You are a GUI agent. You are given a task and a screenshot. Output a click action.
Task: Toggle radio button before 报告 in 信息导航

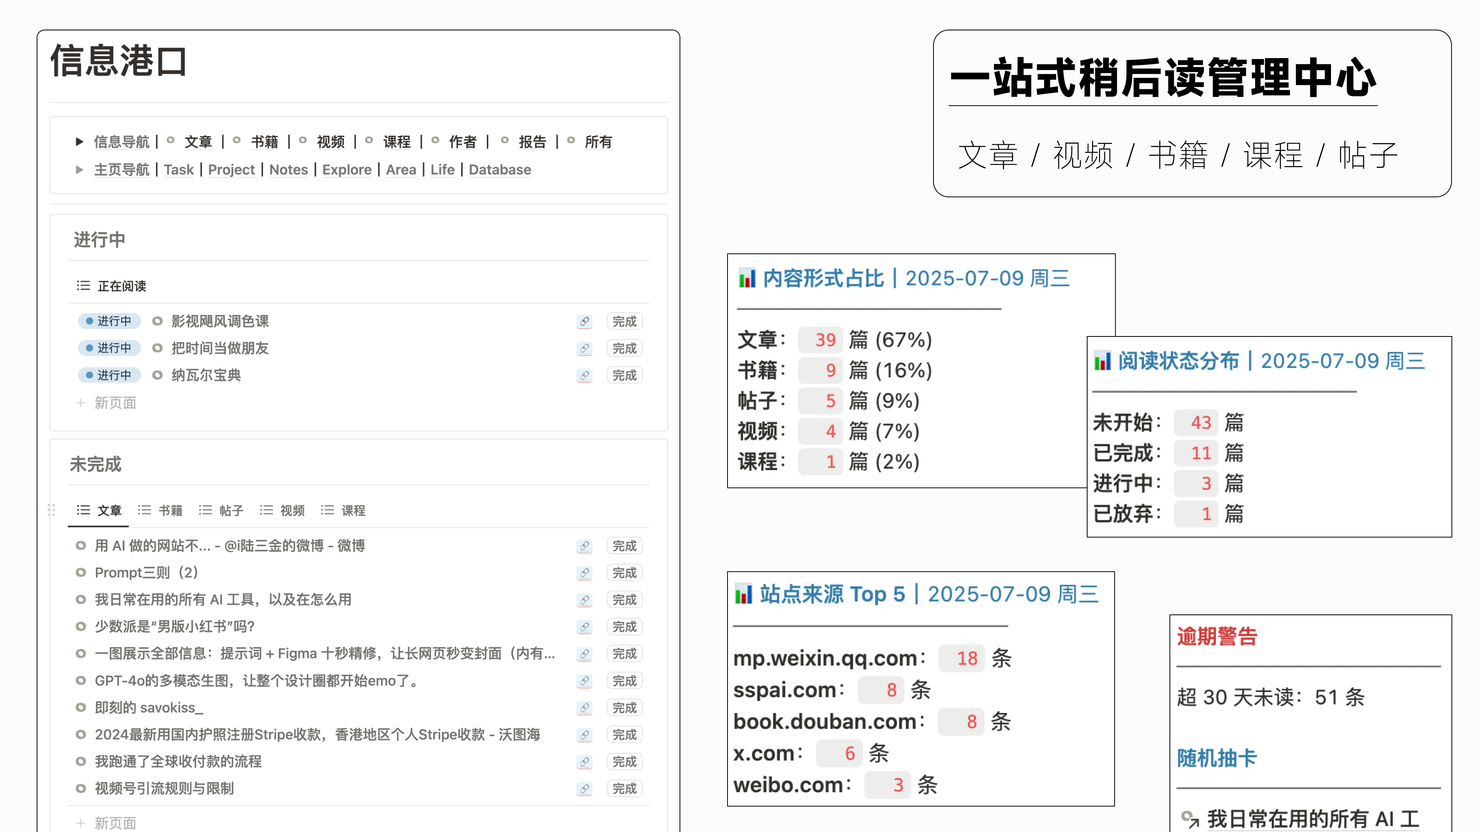click(x=505, y=141)
